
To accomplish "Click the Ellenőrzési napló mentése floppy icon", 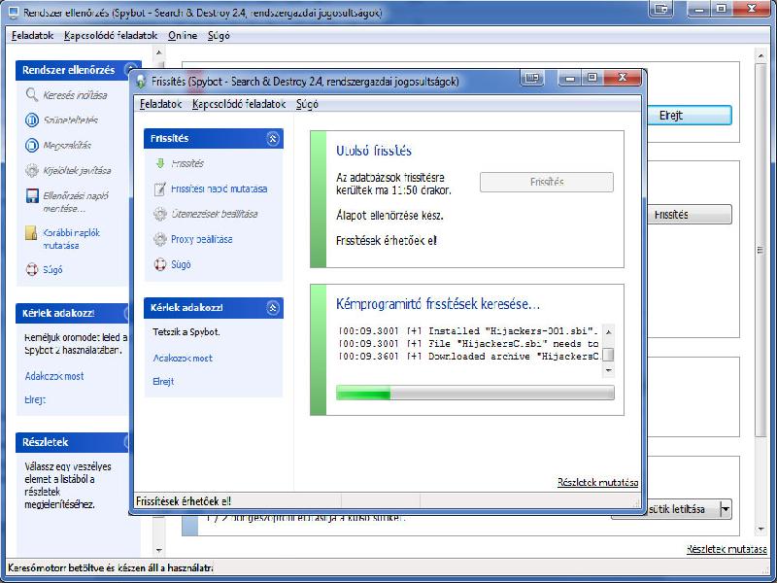I will click(x=32, y=196).
